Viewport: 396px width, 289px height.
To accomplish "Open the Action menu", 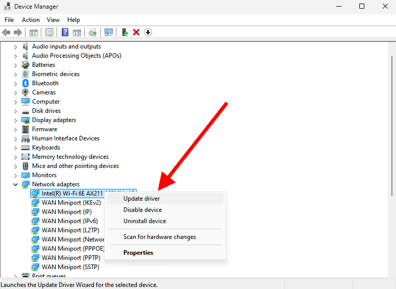I will pos(31,20).
